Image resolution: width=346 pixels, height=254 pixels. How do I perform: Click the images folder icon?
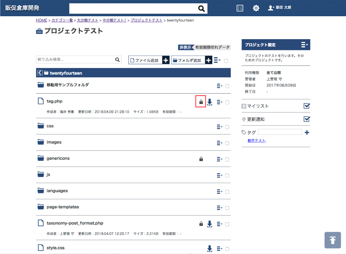click(40, 142)
